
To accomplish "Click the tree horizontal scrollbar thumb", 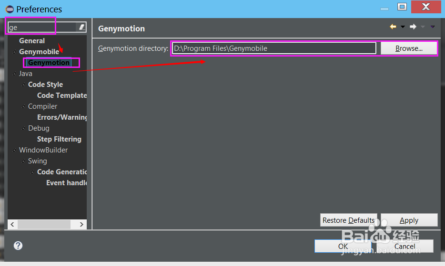I will coord(44,224).
